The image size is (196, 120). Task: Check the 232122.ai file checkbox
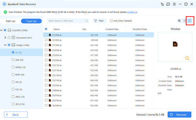pos(46,65)
